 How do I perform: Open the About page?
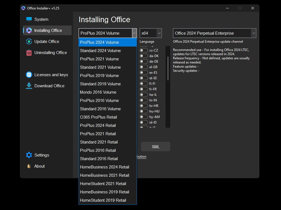[x=47, y=166]
